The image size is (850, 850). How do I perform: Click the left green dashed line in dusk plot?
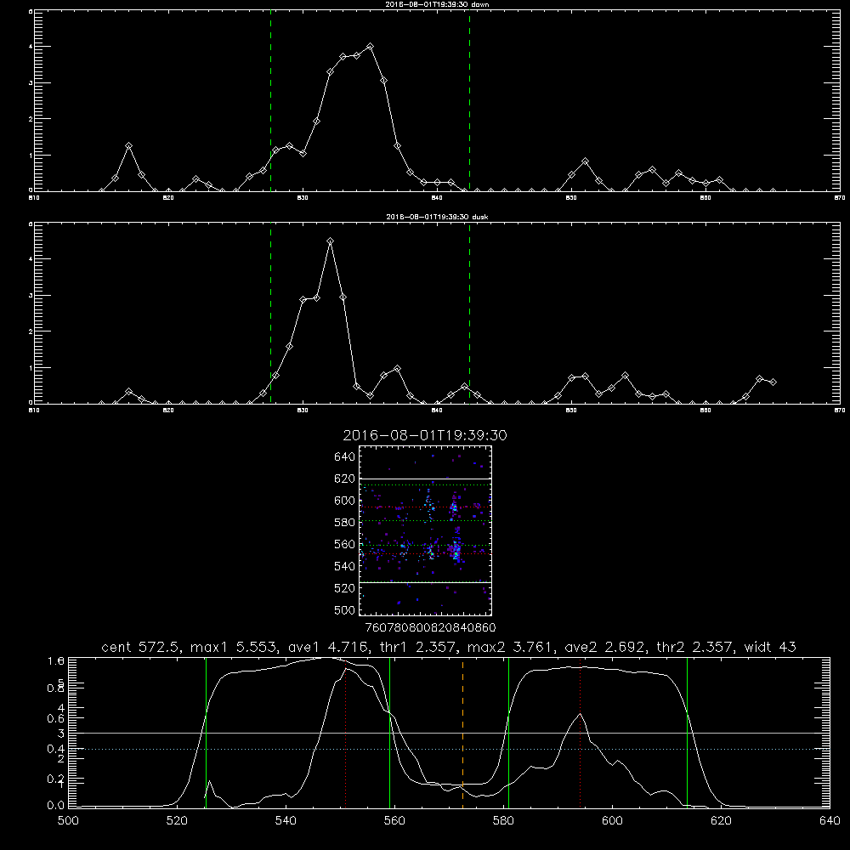(x=270, y=314)
